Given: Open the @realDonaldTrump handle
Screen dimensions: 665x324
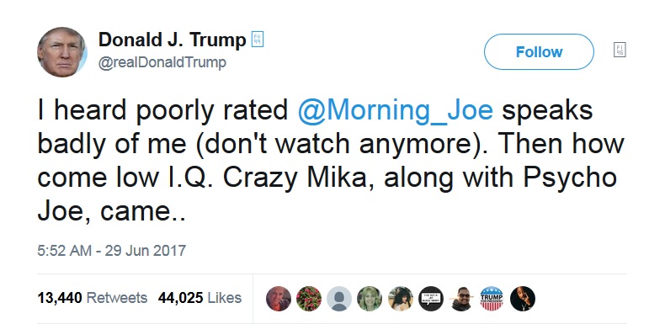Looking at the screenshot, I should (162, 63).
